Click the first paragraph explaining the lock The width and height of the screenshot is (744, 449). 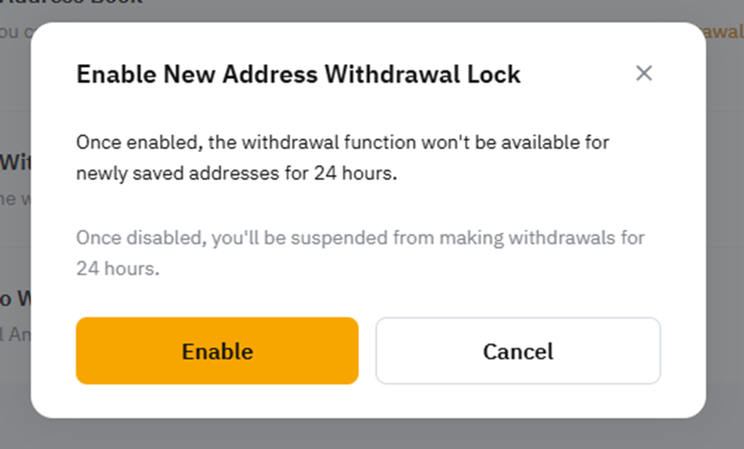(344, 157)
